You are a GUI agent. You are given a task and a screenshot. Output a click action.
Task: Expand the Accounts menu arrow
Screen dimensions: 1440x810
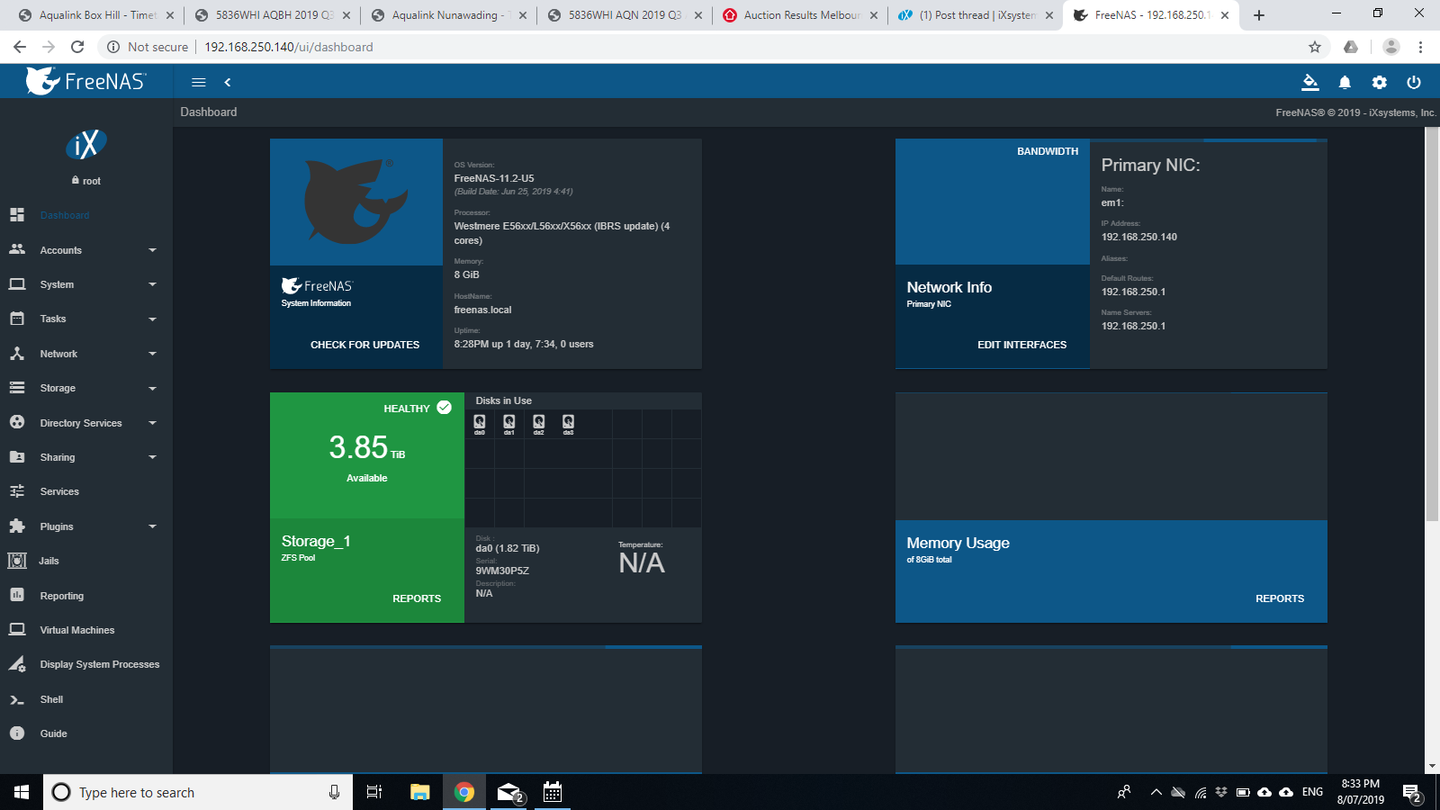pyautogui.click(x=152, y=250)
